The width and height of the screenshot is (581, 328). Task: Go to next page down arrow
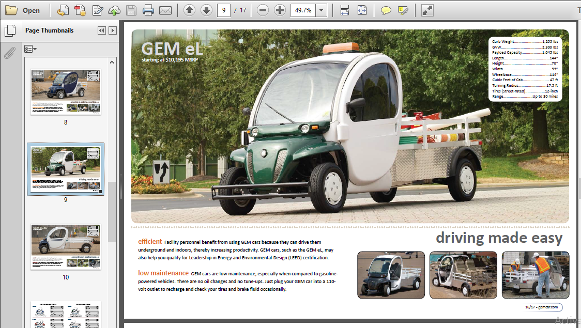pos(206,10)
